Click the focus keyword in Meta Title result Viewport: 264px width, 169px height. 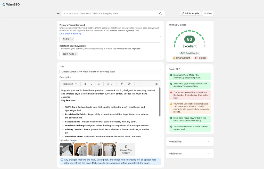click(x=190, y=85)
